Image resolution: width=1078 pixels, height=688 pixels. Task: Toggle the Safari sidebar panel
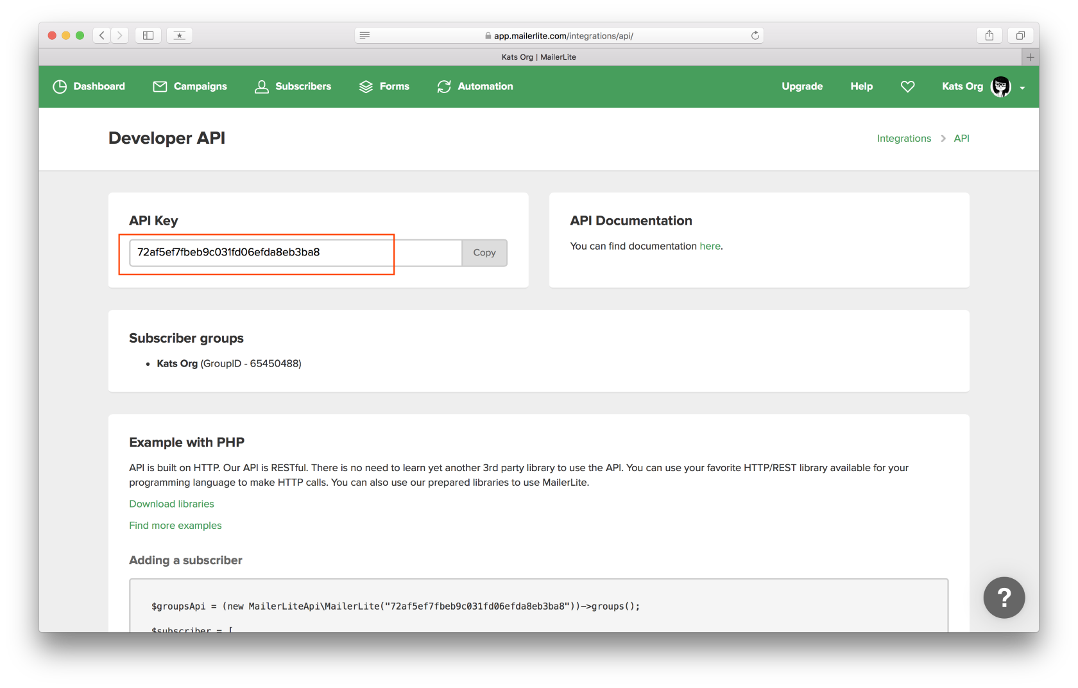(x=148, y=35)
